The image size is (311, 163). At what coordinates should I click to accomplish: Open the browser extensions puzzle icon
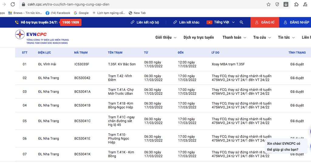296,4
